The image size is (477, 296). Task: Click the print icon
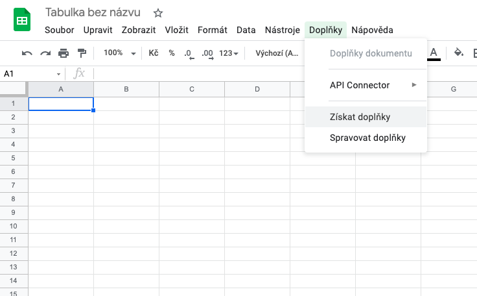pyautogui.click(x=64, y=53)
